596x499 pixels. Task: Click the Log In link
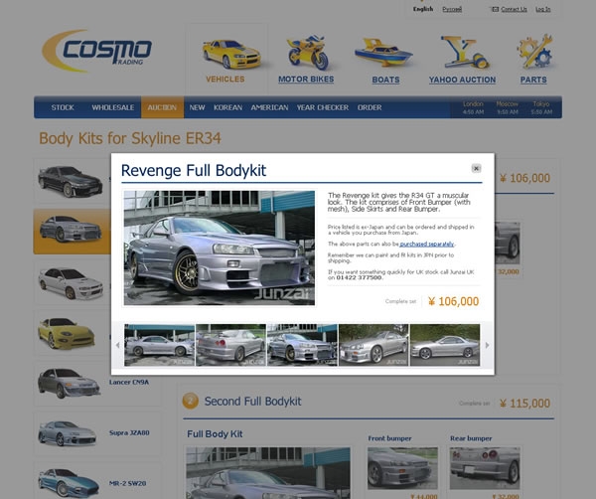(542, 9)
